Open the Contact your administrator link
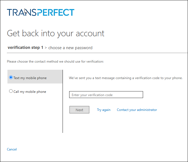This screenshot has width=188, height=162. [137, 110]
